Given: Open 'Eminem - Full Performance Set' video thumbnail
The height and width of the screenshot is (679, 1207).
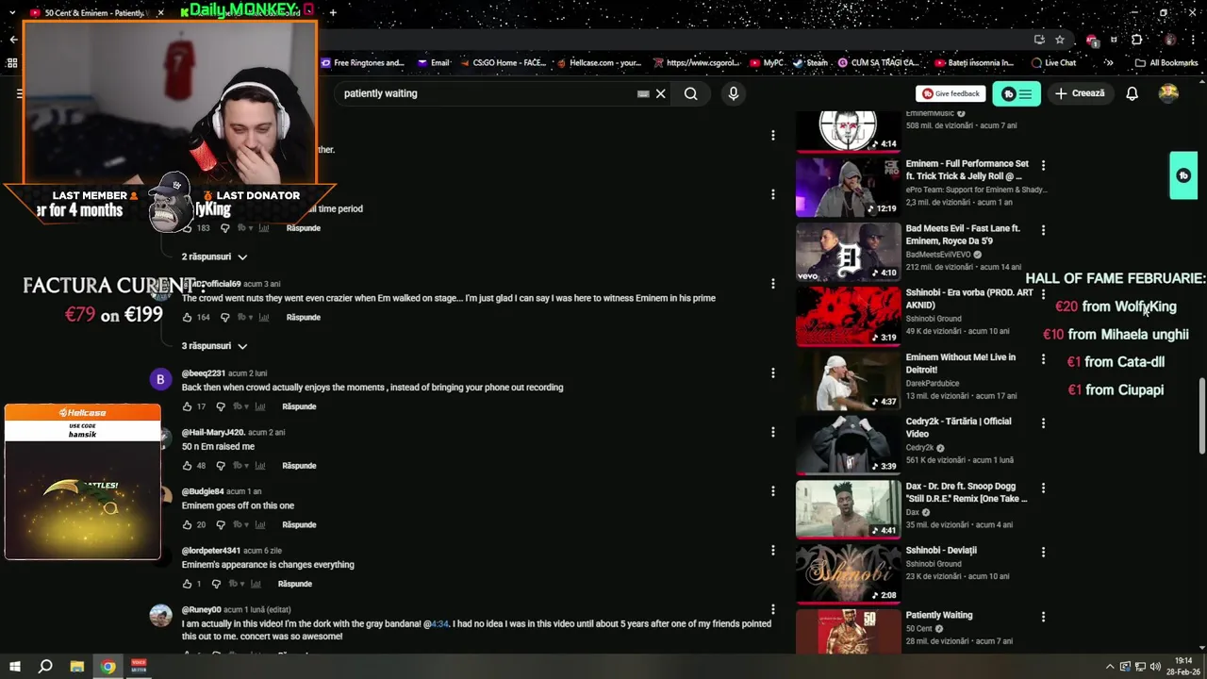Looking at the screenshot, I should [x=848, y=187].
